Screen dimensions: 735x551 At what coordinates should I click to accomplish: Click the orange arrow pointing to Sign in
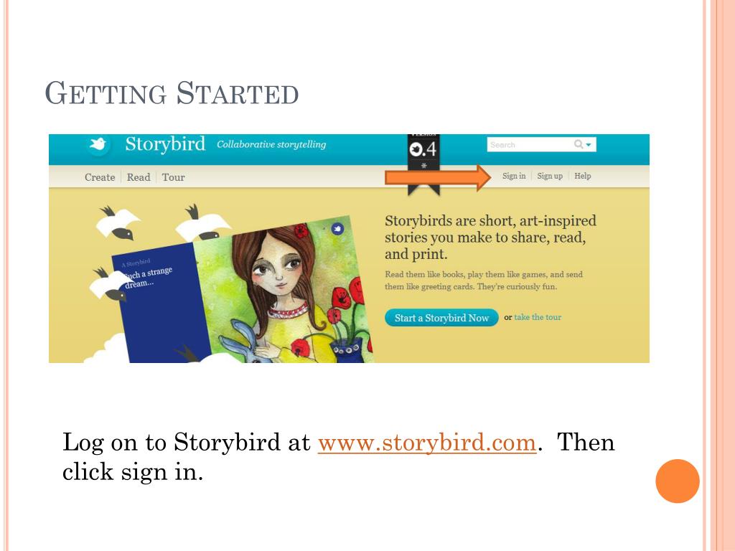(438, 178)
